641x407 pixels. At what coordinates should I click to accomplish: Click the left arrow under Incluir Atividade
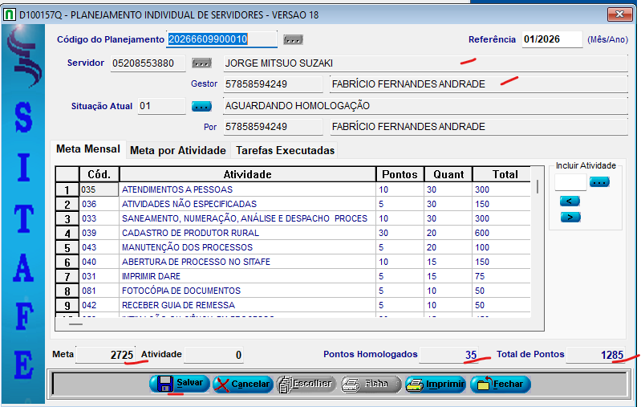pyautogui.click(x=570, y=201)
